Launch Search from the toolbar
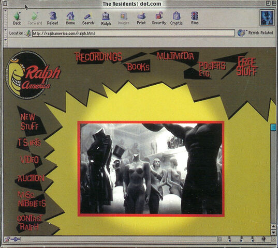Image resolution: width=278 pixels, height=248 pixels. (x=88, y=17)
